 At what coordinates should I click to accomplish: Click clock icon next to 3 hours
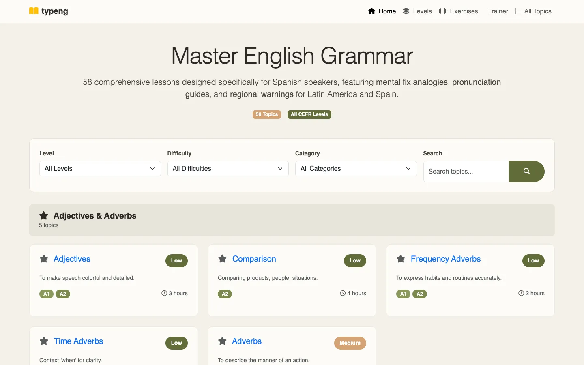164,293
